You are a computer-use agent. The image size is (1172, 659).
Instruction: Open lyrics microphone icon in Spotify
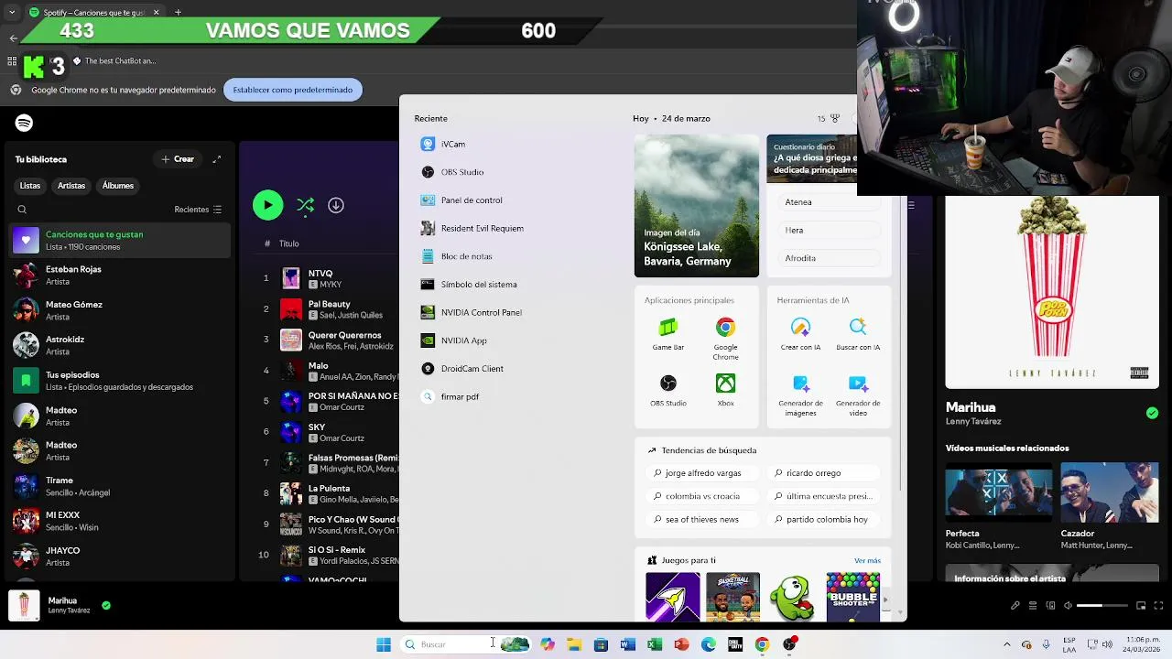click(1015, 605)
